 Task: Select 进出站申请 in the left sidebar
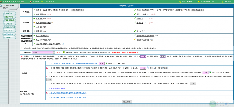[x=9, y=17]
